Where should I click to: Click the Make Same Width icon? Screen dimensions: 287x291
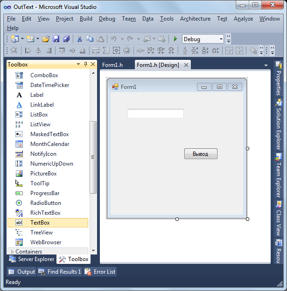96,51
